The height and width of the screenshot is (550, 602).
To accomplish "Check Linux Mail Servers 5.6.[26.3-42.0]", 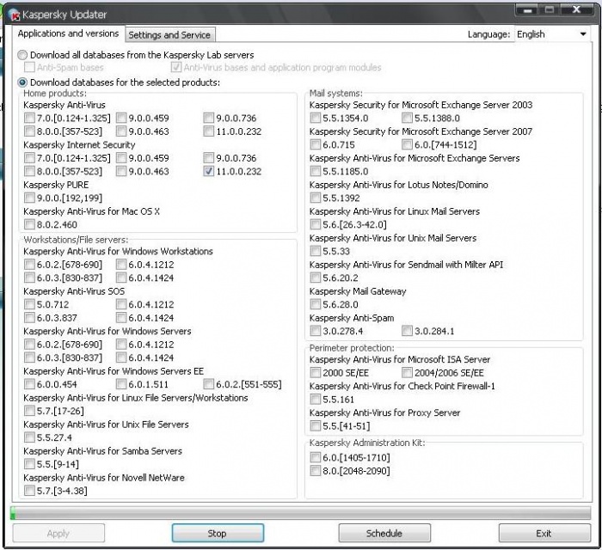I will pyautogui.click(x=316, y=224).
